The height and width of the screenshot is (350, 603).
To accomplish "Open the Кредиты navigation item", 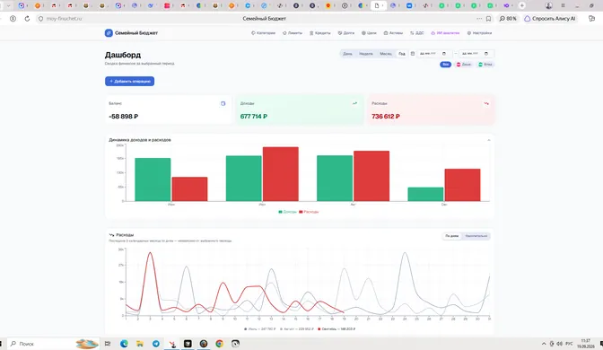I will (320, 33).
